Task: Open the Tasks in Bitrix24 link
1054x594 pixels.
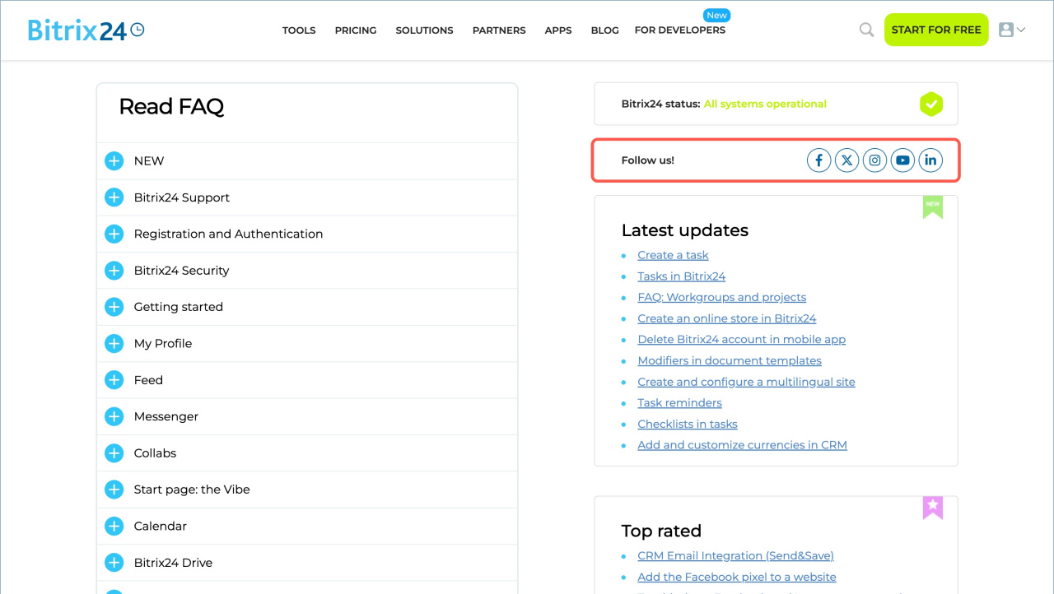Action: coord(682,276)
